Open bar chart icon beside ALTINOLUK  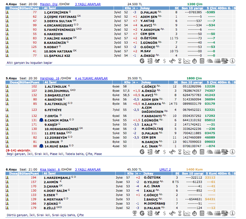(7, 87)
